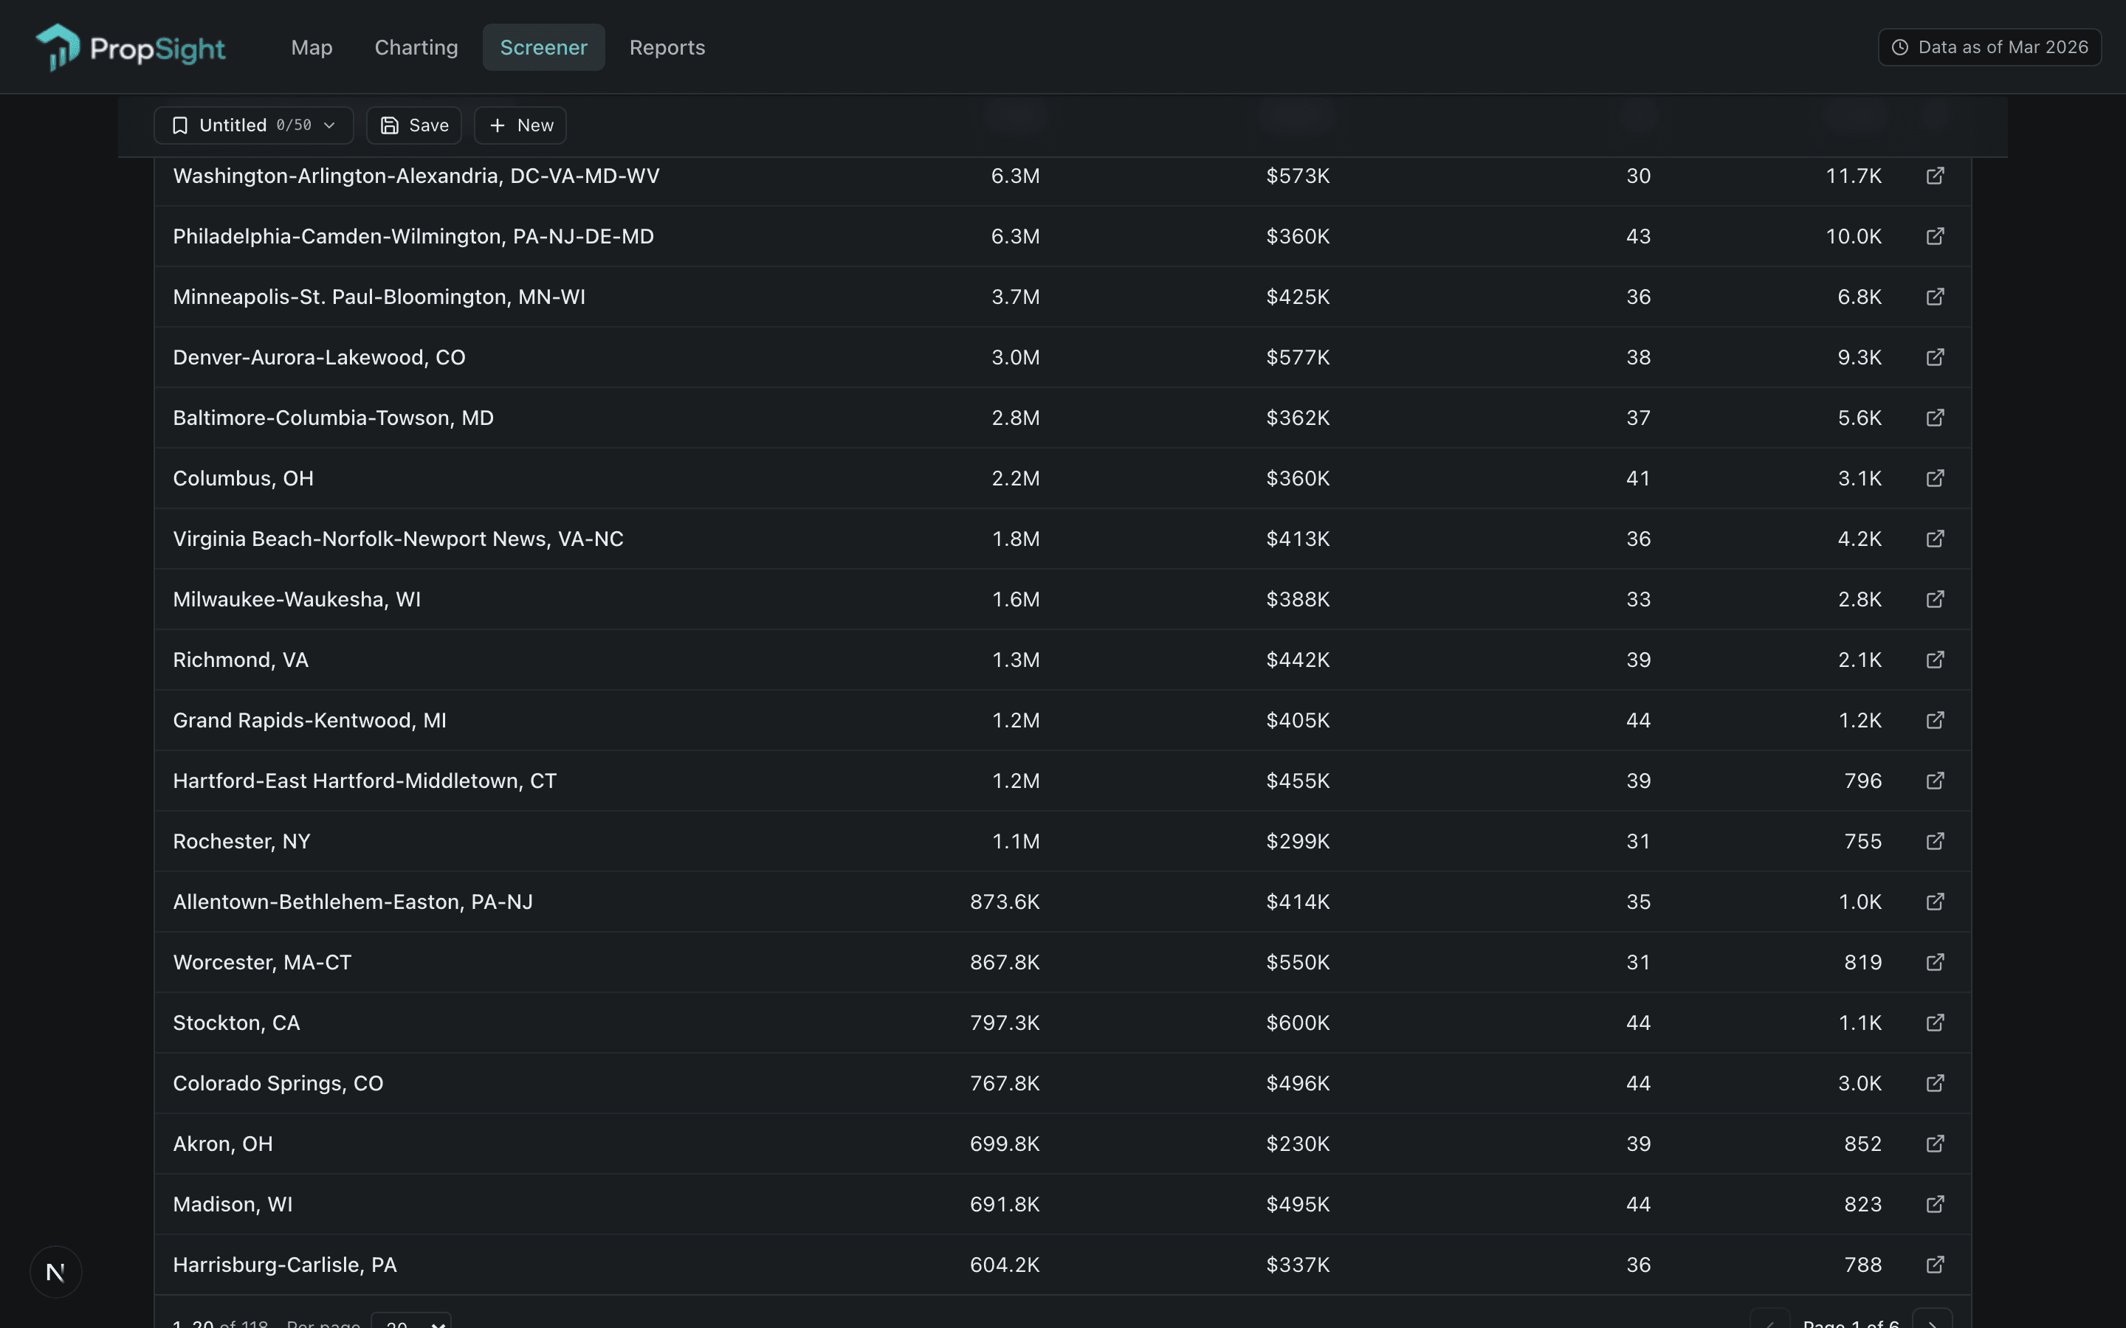Open external link for Richmond, VA row

tap(1935, 660)
